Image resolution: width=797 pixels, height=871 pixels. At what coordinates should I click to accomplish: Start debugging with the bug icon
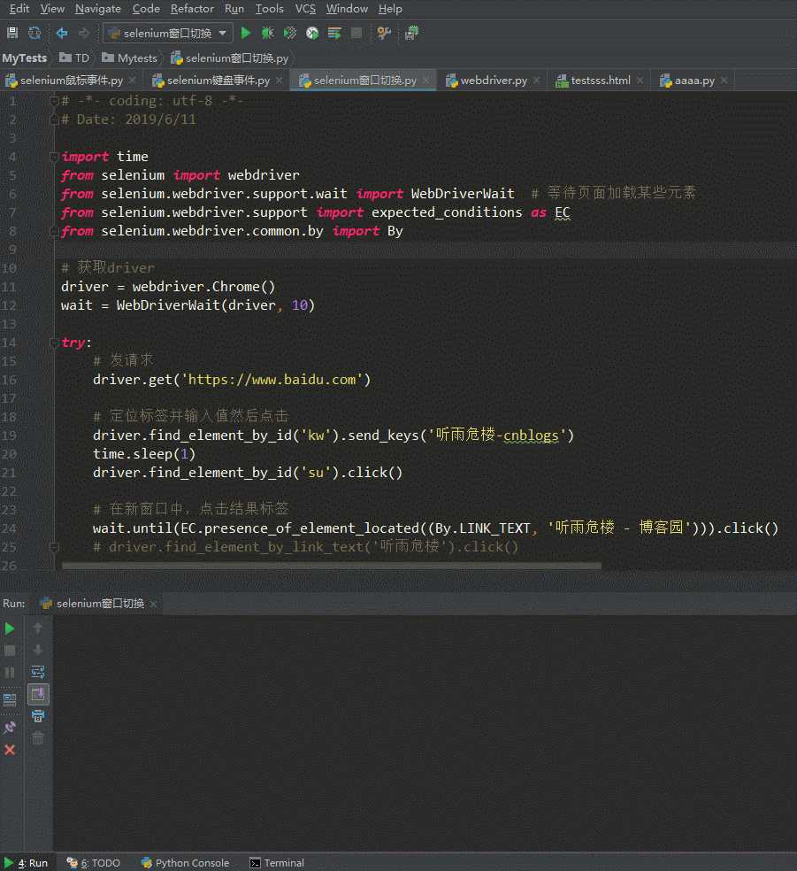267,33
